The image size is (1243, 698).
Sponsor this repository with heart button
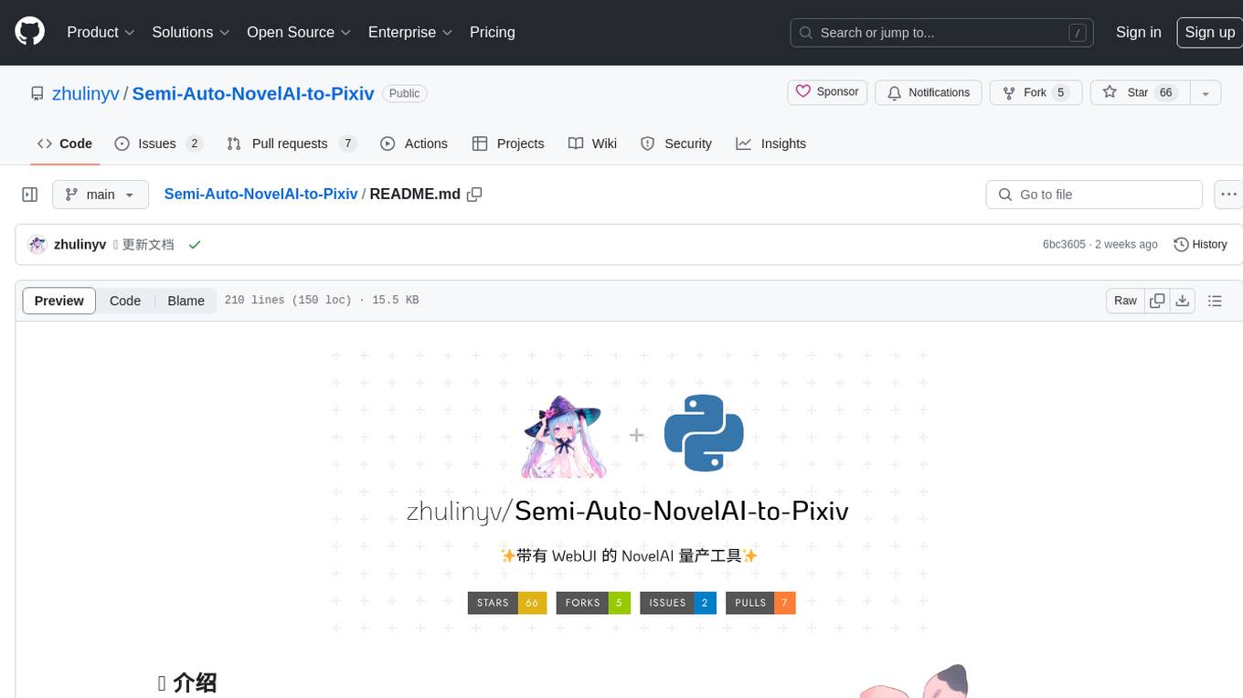pos(827,92)
